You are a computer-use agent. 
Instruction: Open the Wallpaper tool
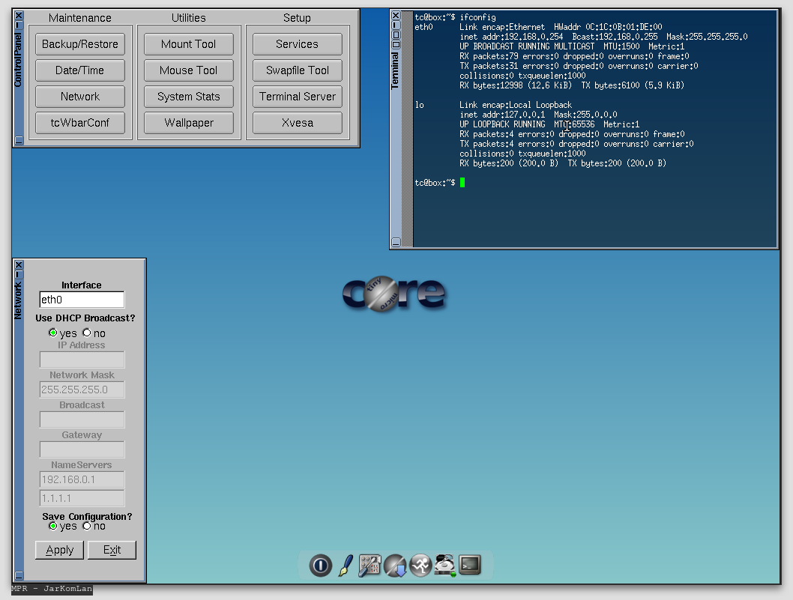188,122
